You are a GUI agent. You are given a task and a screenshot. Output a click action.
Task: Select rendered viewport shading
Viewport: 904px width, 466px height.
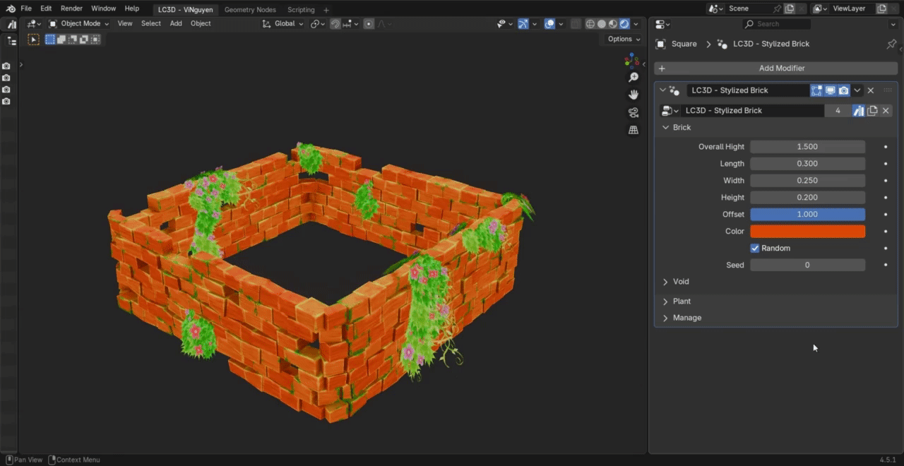(624, 24)
